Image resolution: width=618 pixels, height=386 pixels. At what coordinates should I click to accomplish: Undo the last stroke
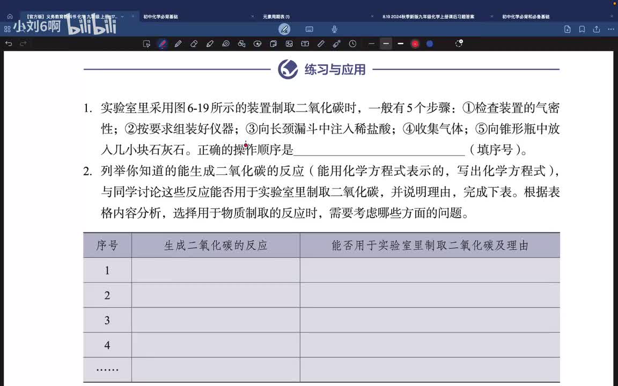click(9, 43)
